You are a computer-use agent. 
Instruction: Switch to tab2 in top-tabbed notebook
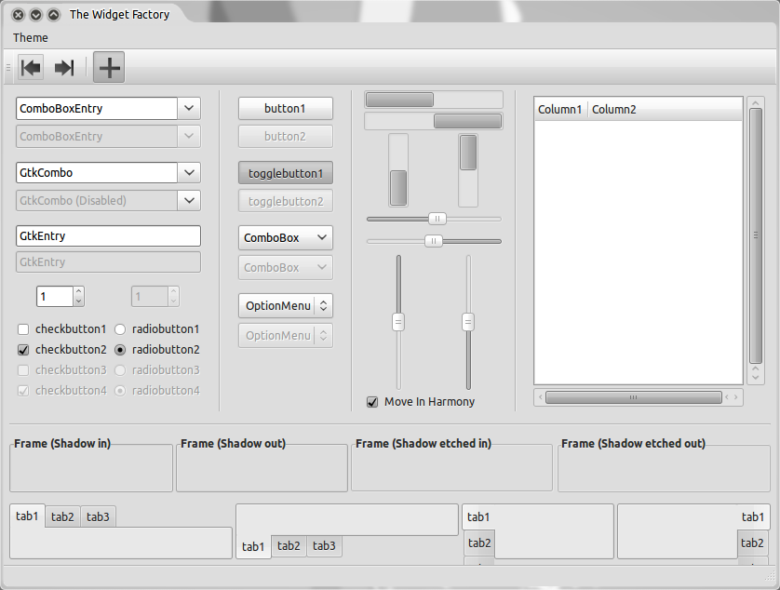62,516
